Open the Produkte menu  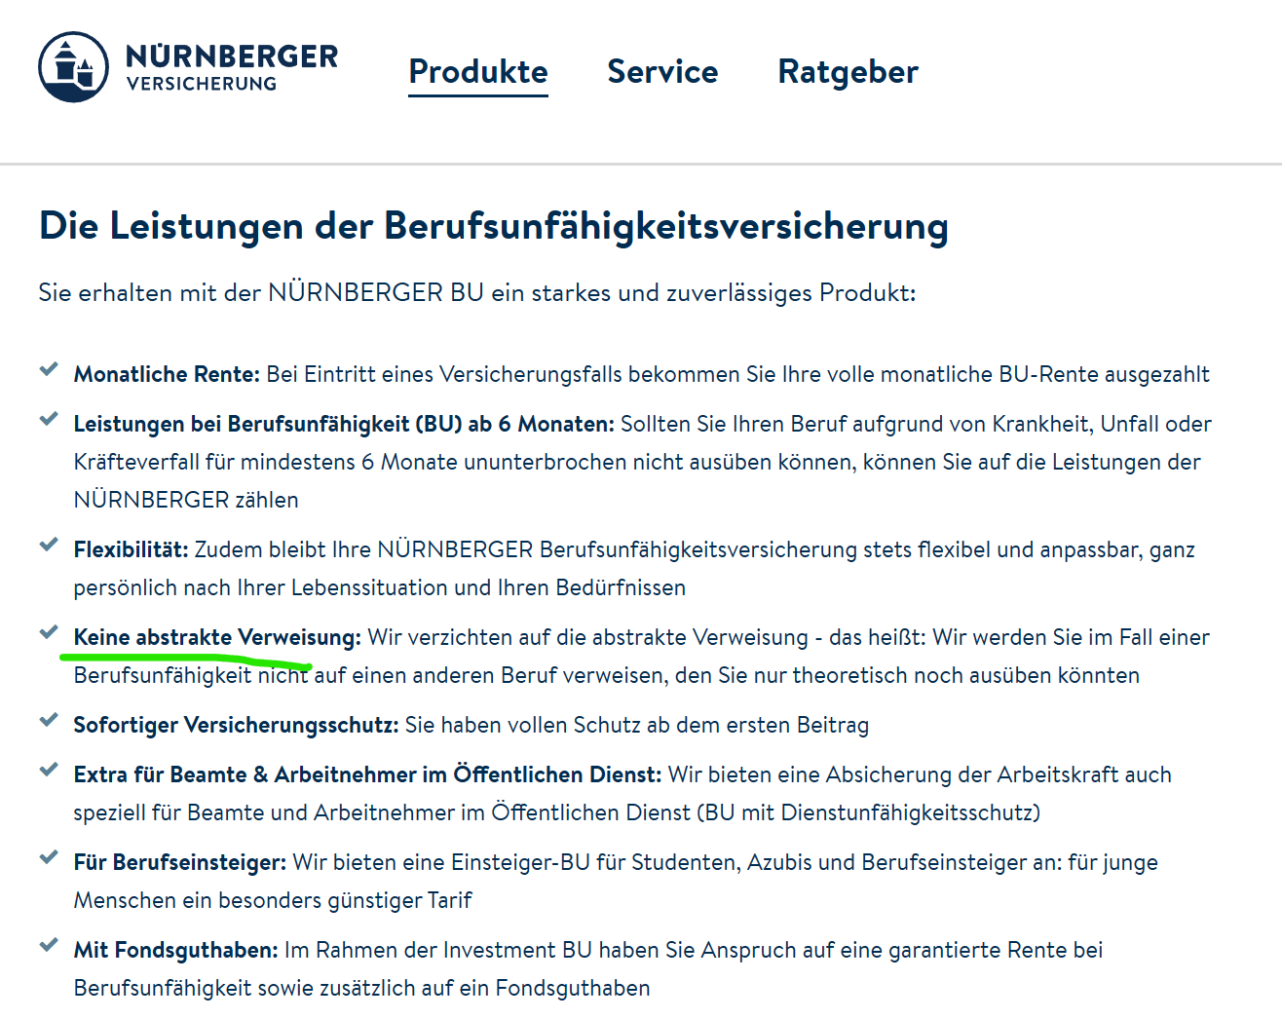pos(478,71)
